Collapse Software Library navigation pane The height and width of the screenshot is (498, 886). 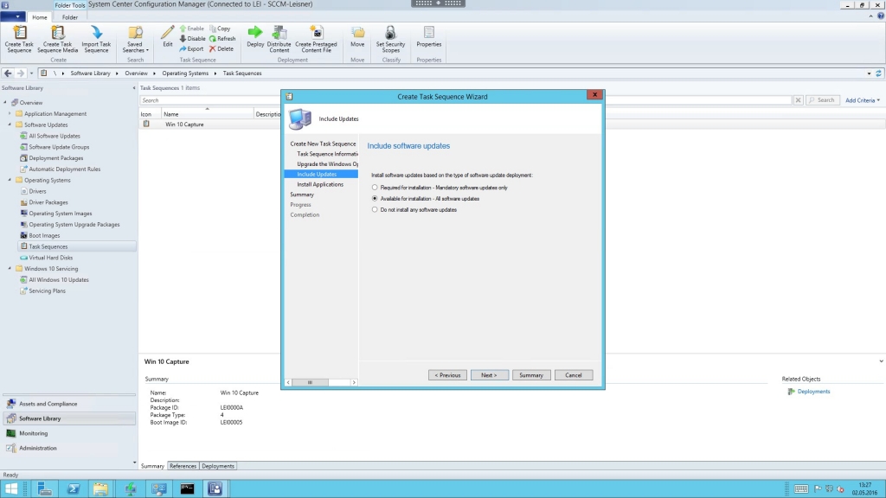pos(134,88)
